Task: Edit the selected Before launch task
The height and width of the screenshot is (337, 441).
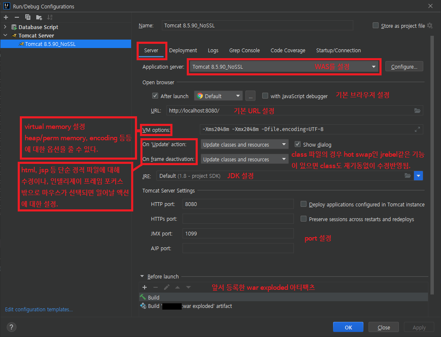Action: click(x=167, y=287)
